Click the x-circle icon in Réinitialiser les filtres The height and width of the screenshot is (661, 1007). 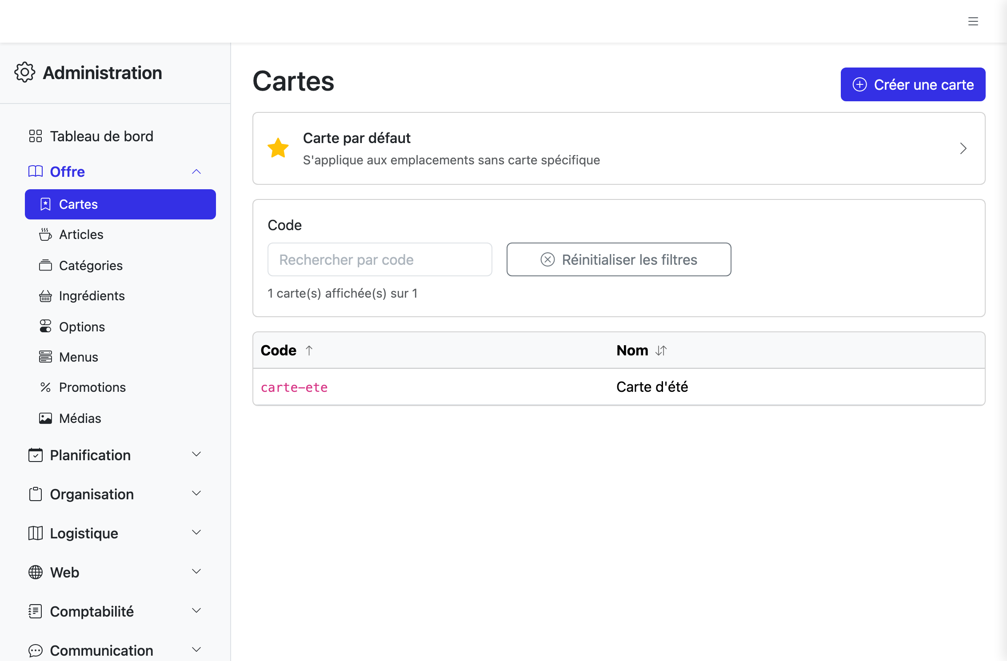coord(547,259)
